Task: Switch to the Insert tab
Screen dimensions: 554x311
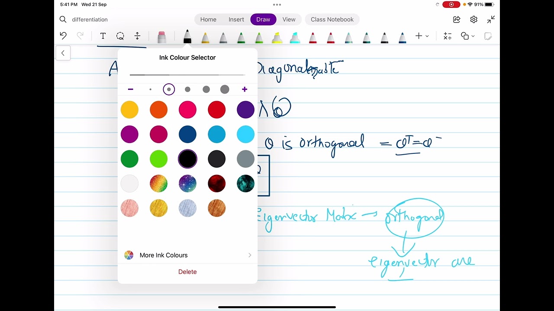Action: (x=236, y=19)
